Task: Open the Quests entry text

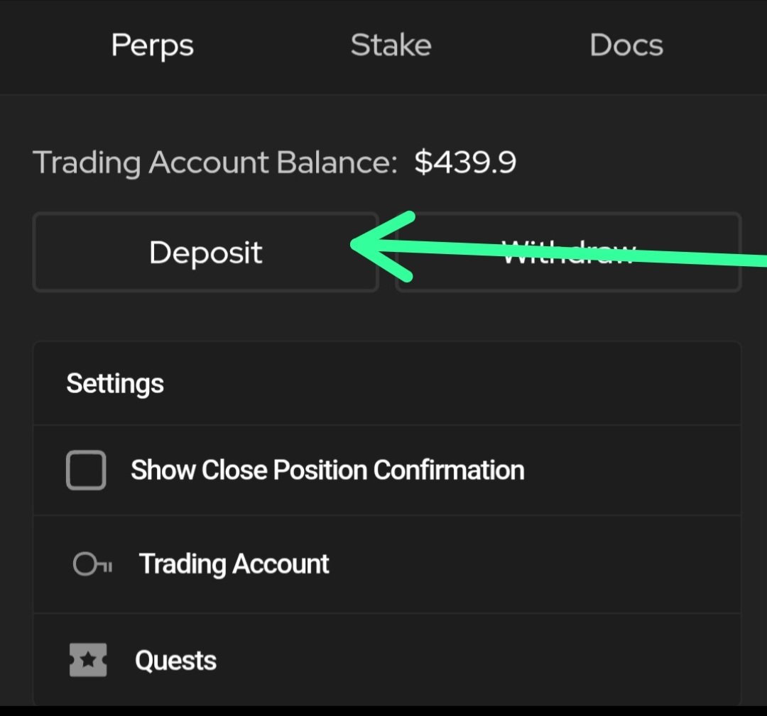Action: [x=175, y=661]
